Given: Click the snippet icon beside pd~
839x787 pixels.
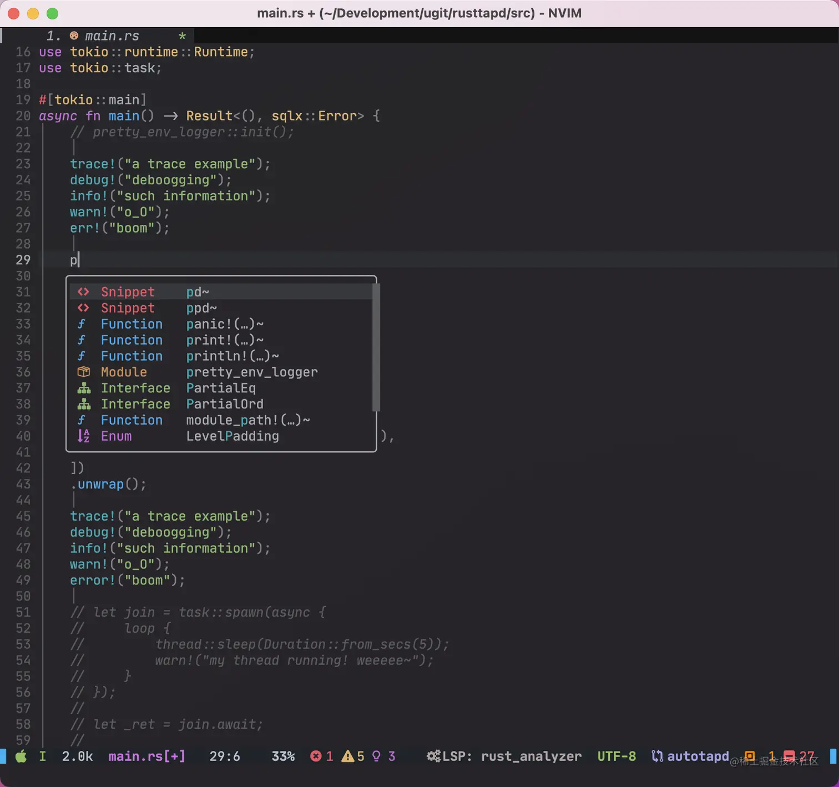Looking at the screenshot, I should (83, 292).
